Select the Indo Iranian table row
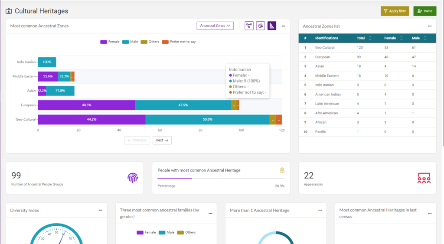This screenshot has width=444, height=244. 367,85
